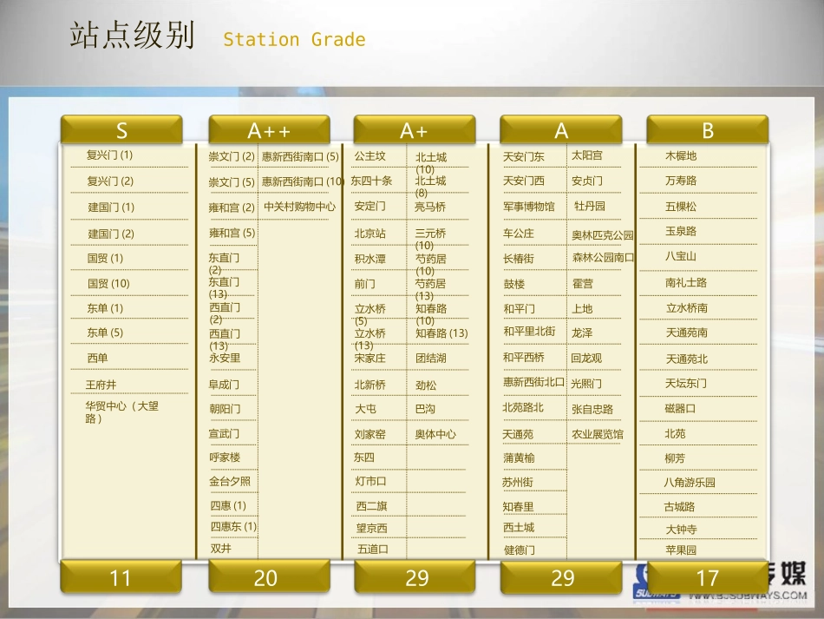Click 奥体中心 station entry
The image size is (824, 619).
click(x=435, y=434)
